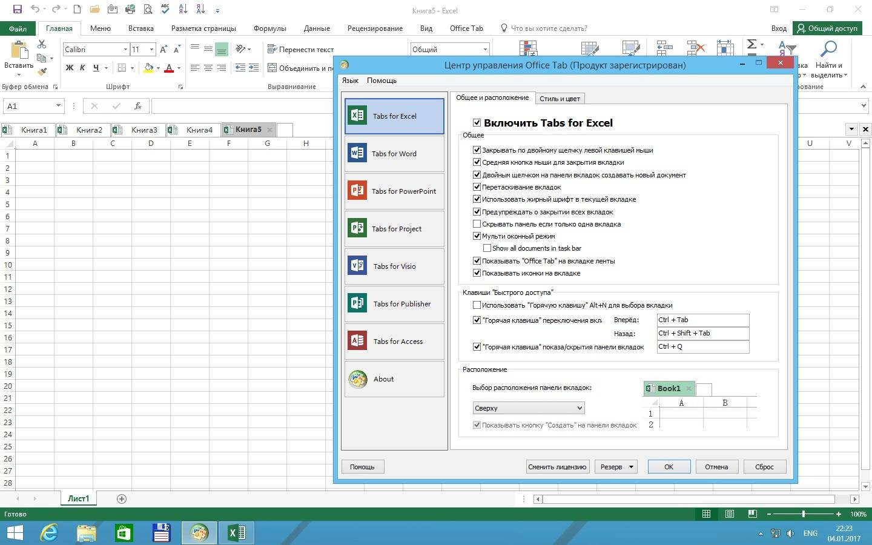The image size is (872, 545).
Task: Click the fill color yellow swatch
Action: 148,68
